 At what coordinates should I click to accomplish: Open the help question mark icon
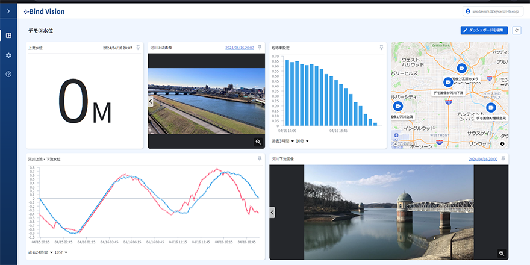(x=8, y=74)
